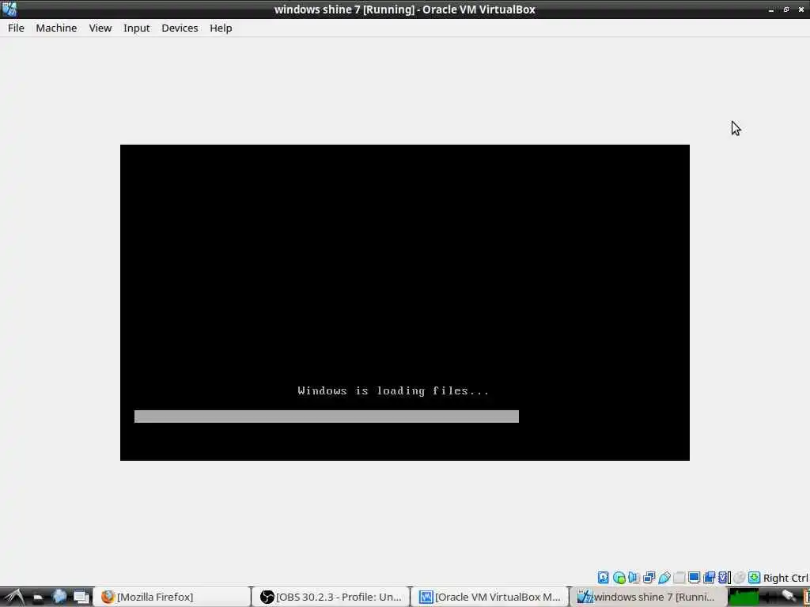Image resolution: width=810 pixels, height=607 pixels.
Task: Open the Machine menu
Action: click(56, 28)
